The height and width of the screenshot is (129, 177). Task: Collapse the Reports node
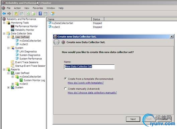pos(4,70)
